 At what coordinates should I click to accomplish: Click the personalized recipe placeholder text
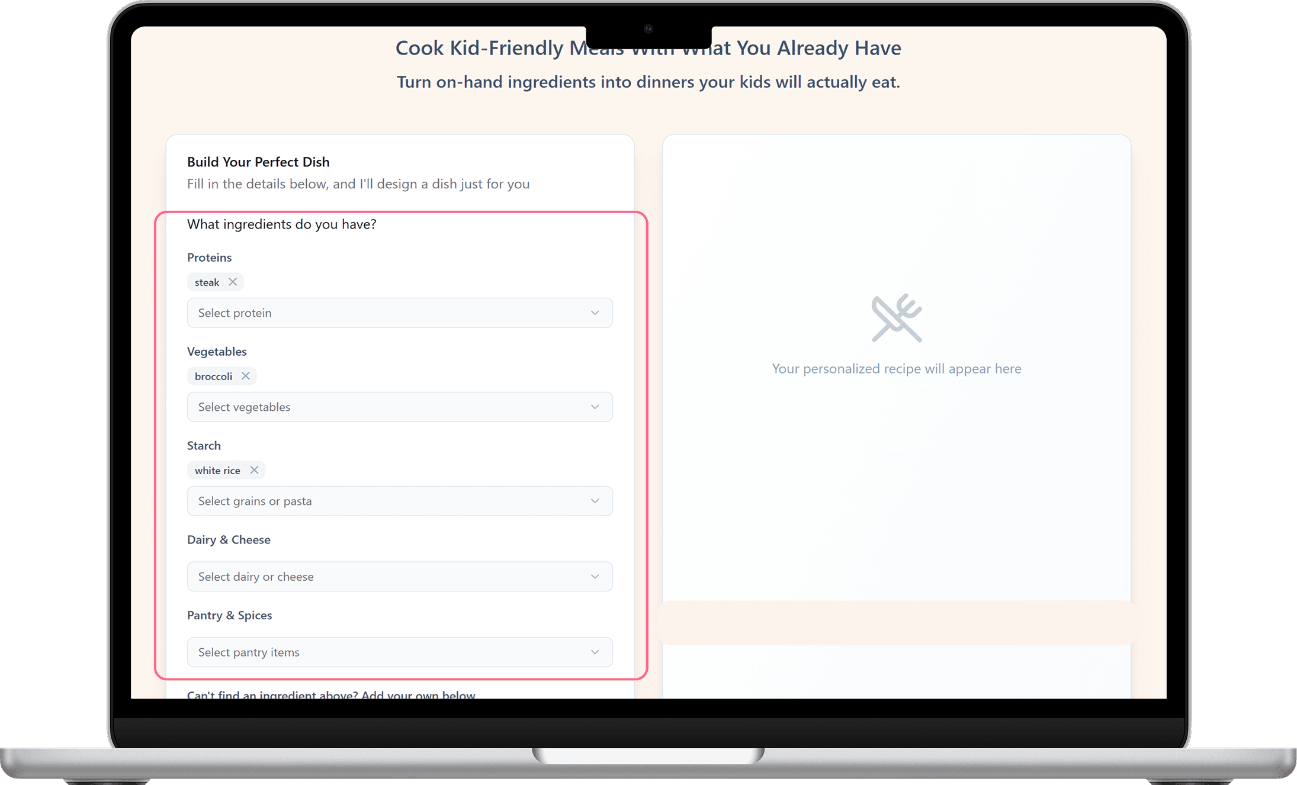pyautogui.click(x=897, y=368)
